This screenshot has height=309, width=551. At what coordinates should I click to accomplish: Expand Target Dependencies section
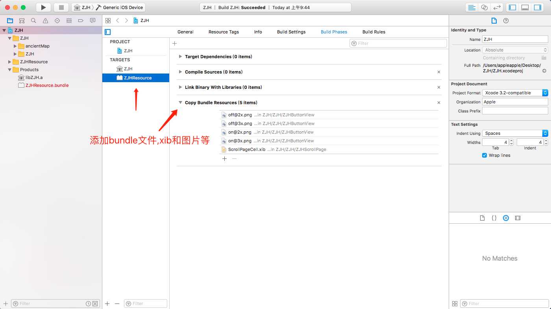pyautogui.click(x=180, y=57)
